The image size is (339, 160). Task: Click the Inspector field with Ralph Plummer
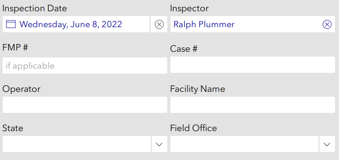[x=253, y=24]
